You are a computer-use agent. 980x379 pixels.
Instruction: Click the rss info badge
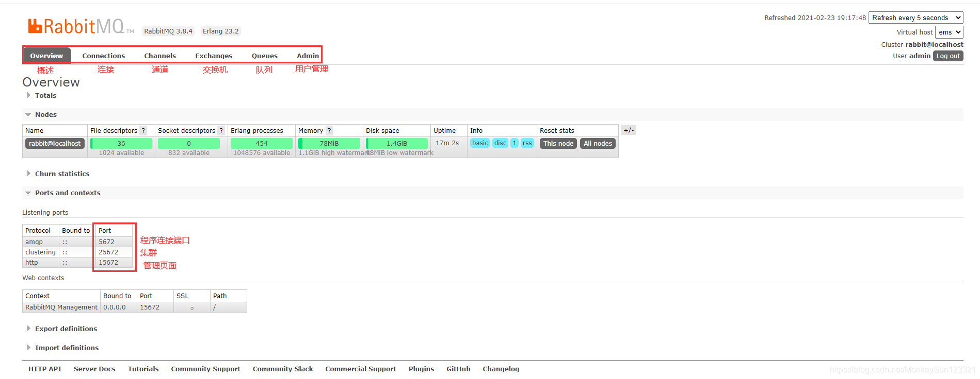tap(527, 143)
